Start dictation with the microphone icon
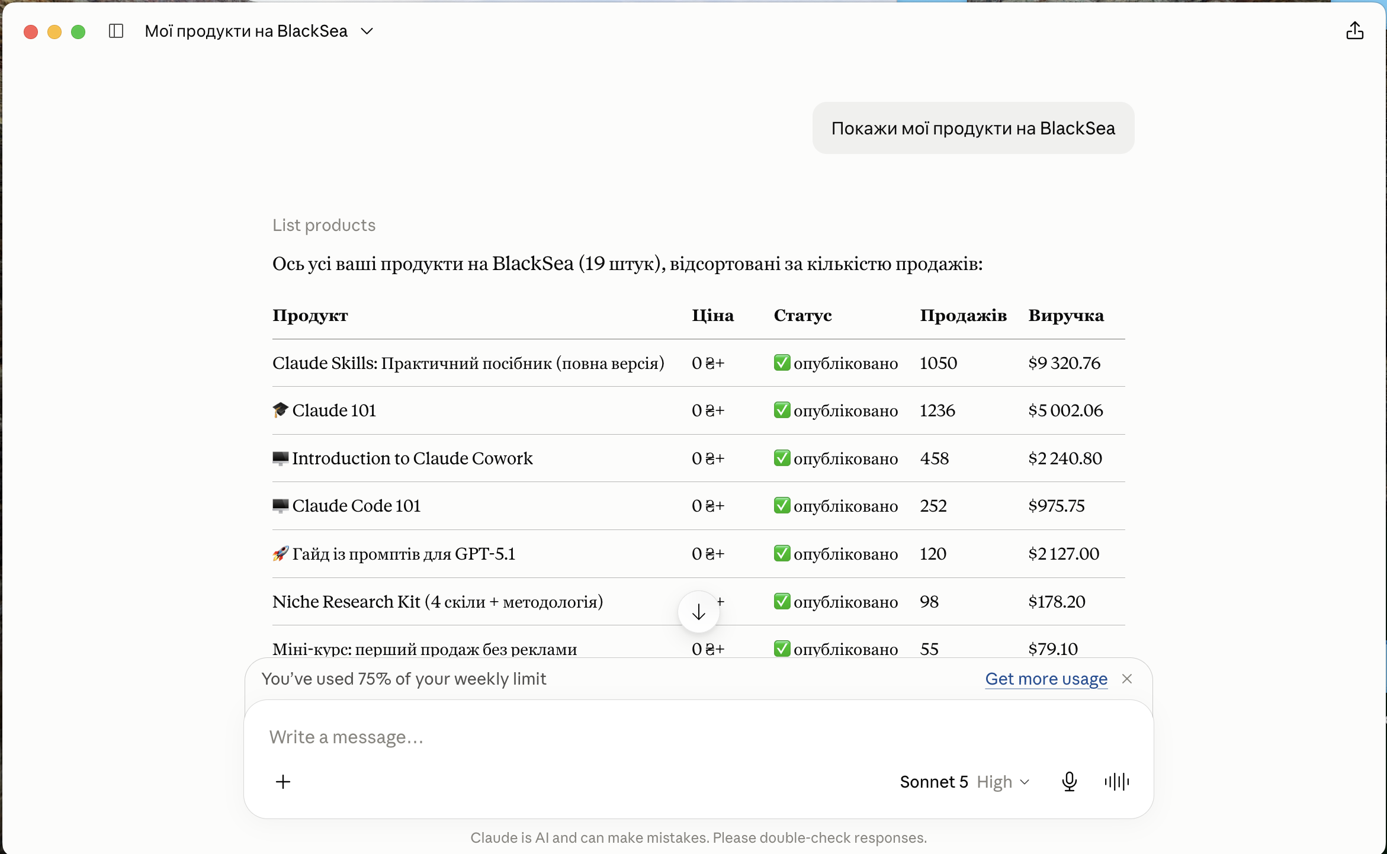This screenshot has width=1387, height=854. pos(1069,782)
